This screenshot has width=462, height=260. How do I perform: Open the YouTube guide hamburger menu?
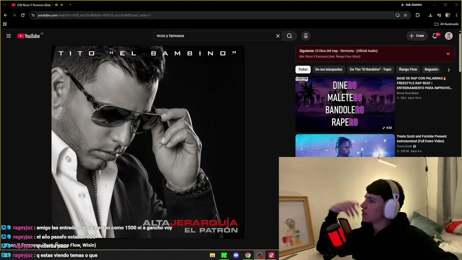coord(9,36)
